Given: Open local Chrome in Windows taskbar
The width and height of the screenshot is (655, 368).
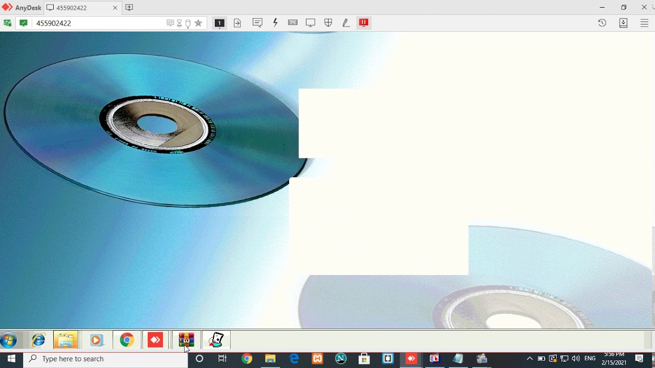Looking at the screenshot, I should pyautogui.click(x=247, y=359).
